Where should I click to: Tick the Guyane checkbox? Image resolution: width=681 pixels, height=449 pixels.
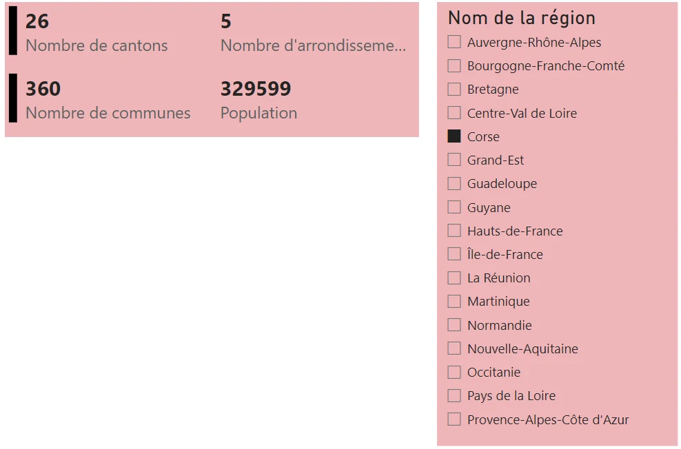[454, 207]
